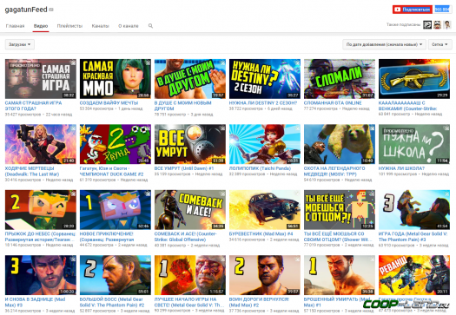Click watch-later icon on СЛОМАЛИ thumbnail
Viewport: 456px width, 315px height.
point(372,62)
